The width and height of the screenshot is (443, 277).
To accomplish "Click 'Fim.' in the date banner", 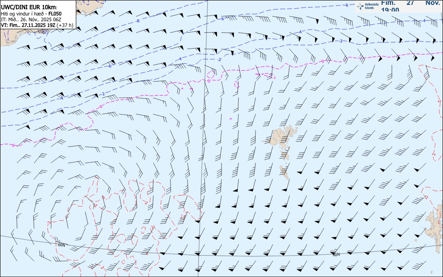I will pos(388,3).
